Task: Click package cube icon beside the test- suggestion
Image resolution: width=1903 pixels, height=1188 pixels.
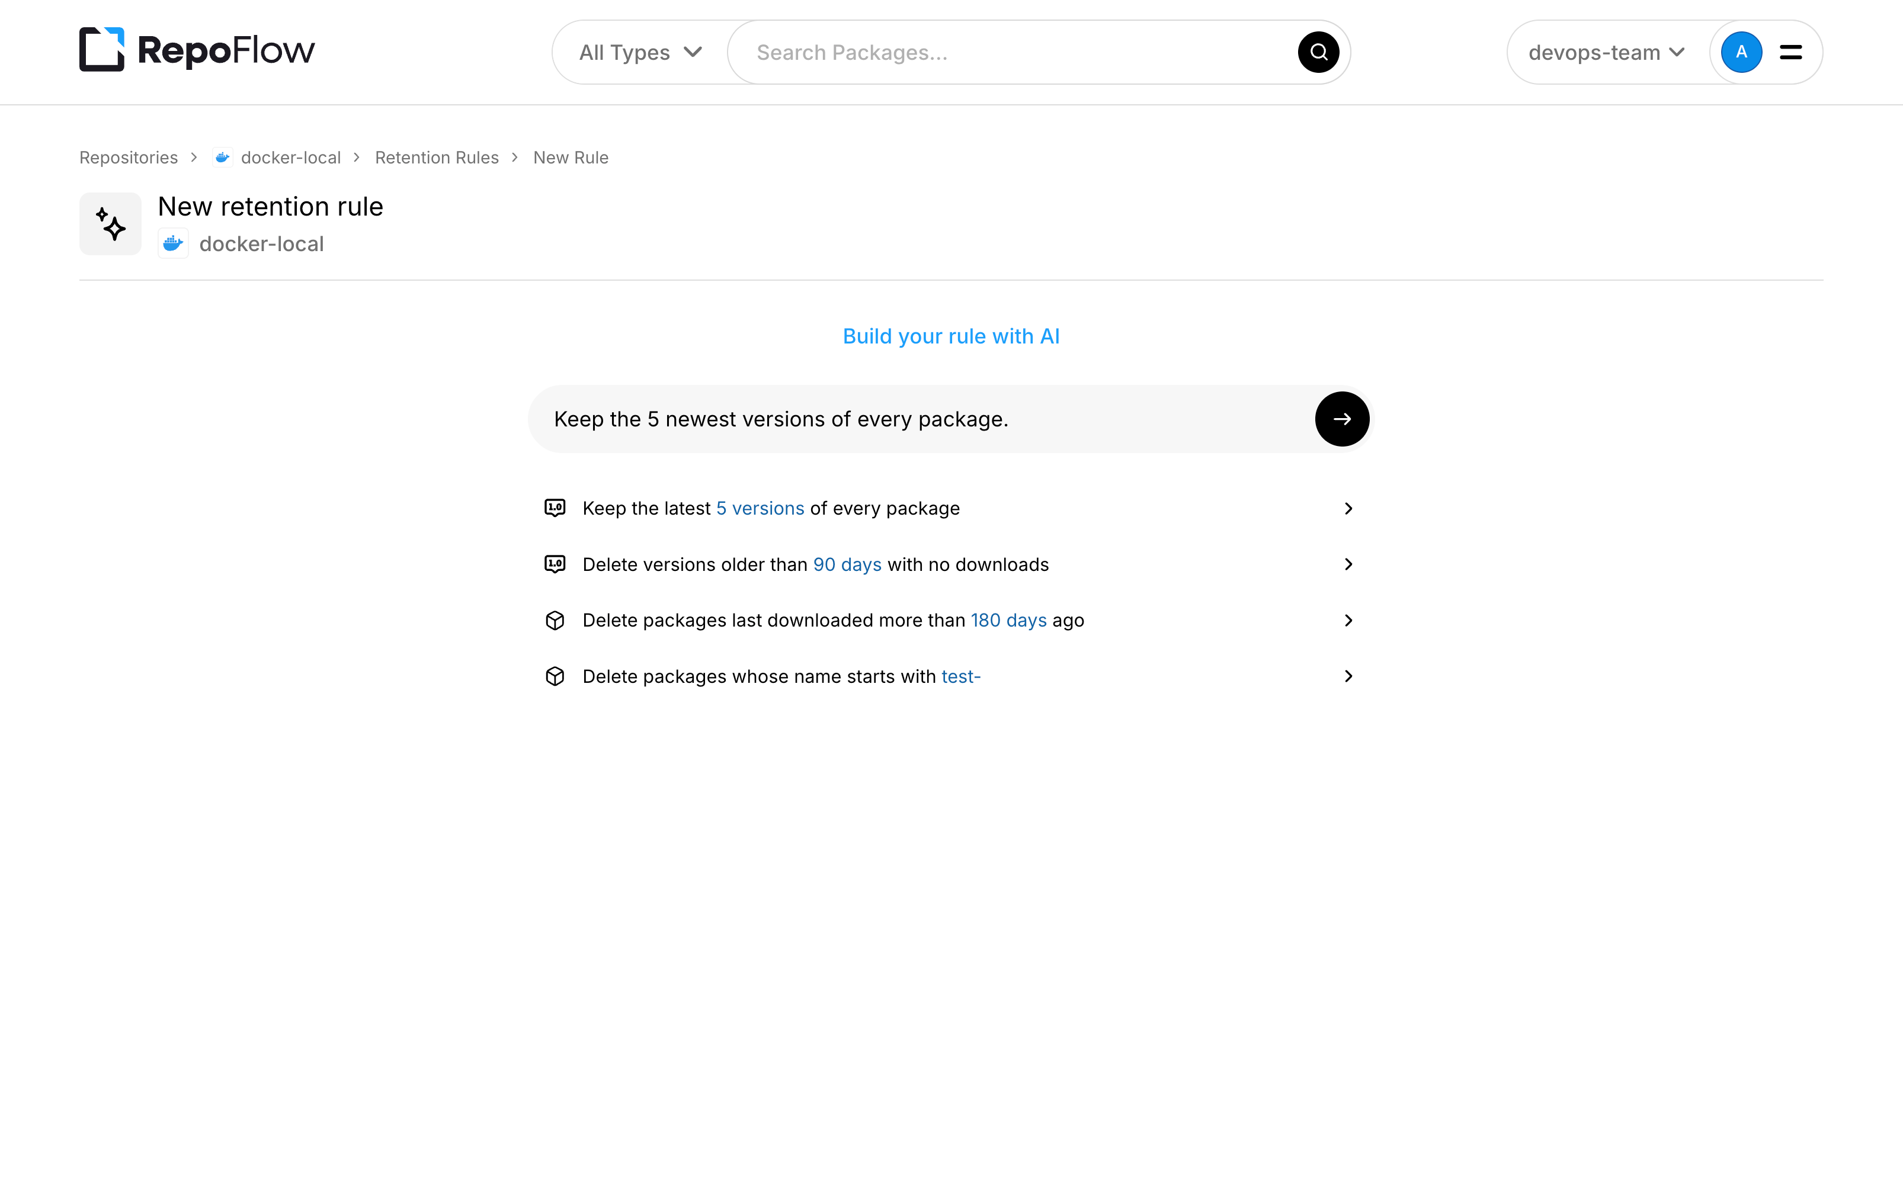Action: click(555, 676)
